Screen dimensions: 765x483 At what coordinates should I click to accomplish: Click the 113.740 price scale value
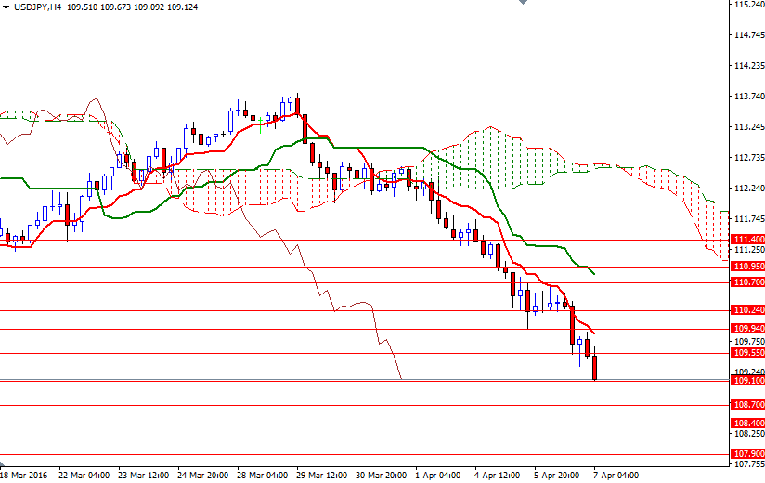749,97
